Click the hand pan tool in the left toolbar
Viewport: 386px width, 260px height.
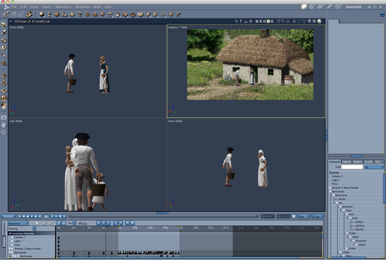point(4,125)
